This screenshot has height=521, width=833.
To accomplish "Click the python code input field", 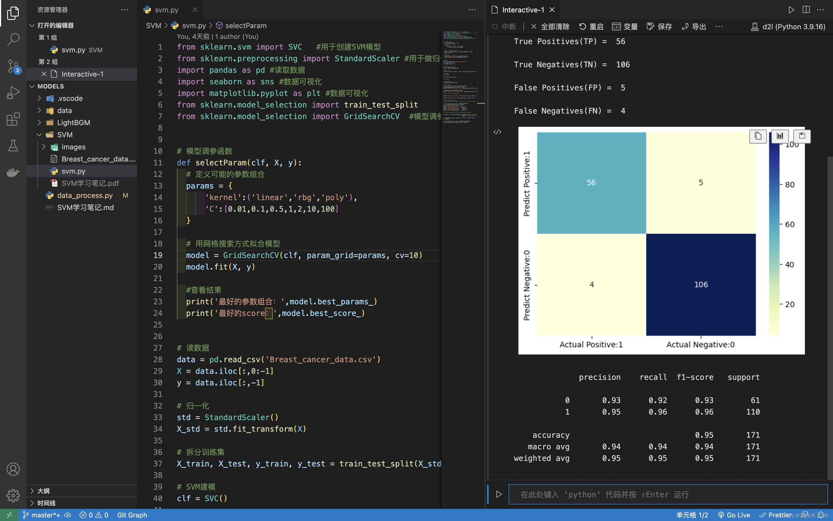I will (x=668, y=495).
